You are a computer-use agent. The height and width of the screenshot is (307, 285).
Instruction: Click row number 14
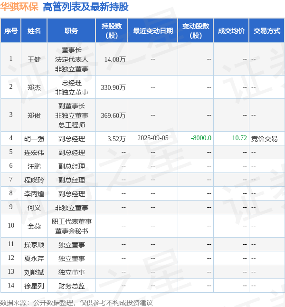[11, 285]
